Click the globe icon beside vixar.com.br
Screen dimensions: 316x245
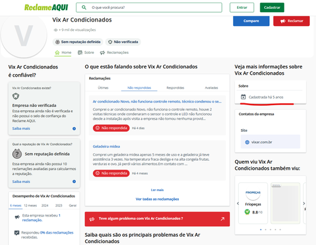tap(247, 142)
